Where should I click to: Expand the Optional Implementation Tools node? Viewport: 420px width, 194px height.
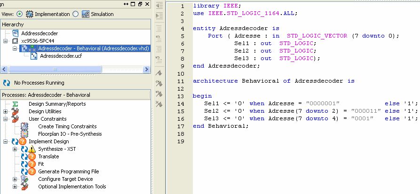tap(15, 186)
